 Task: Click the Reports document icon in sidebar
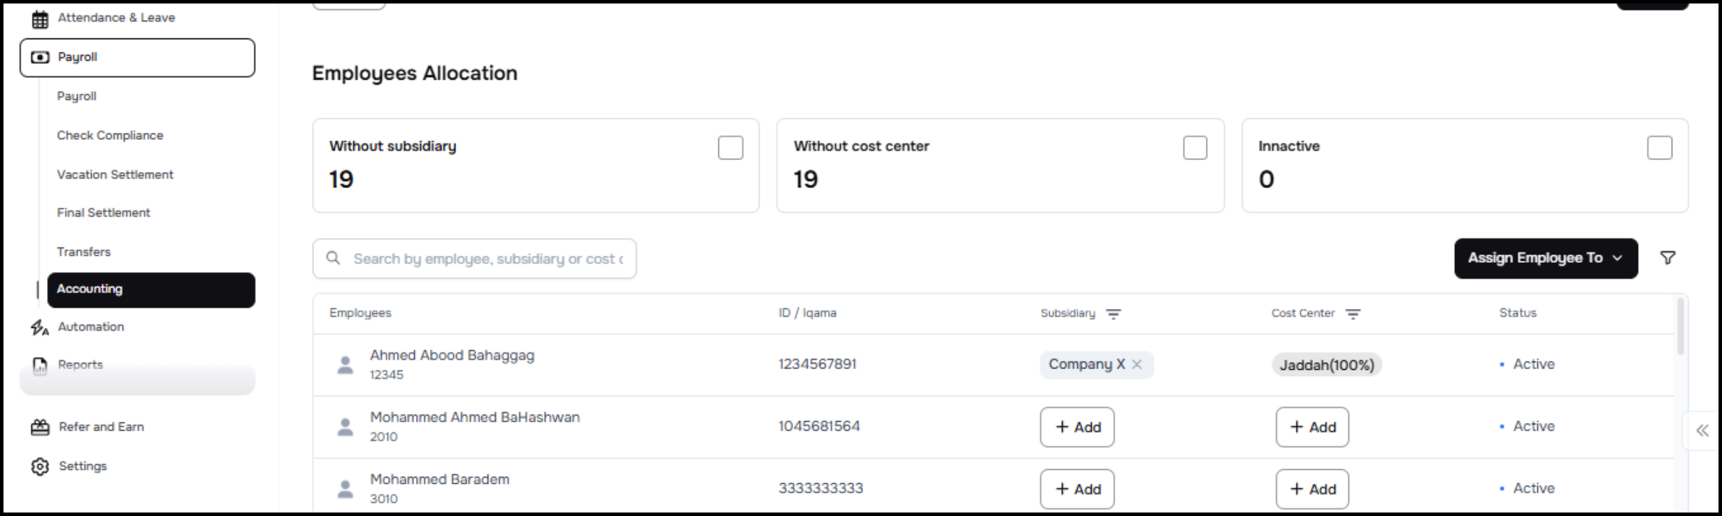40,365
